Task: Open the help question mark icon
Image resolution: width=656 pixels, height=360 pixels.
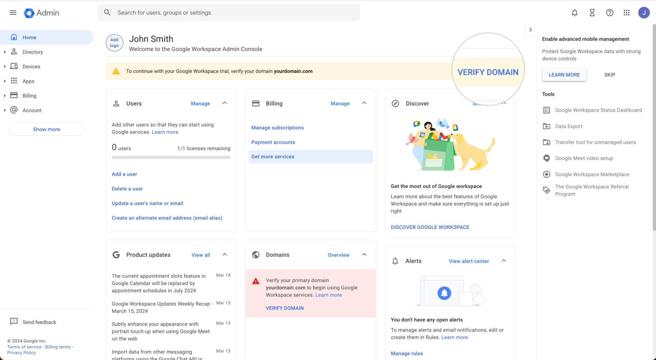Action: [609, 13]
